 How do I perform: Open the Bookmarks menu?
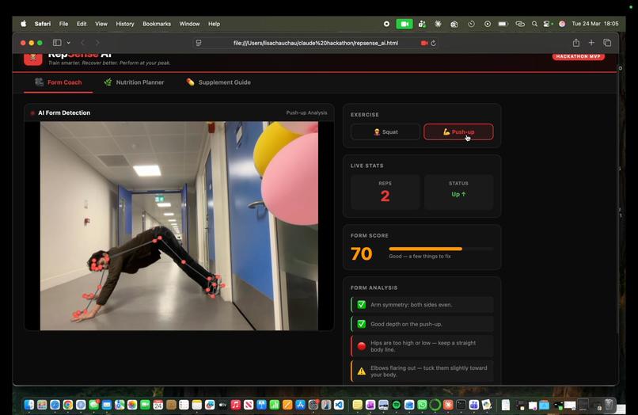(157, 24)
